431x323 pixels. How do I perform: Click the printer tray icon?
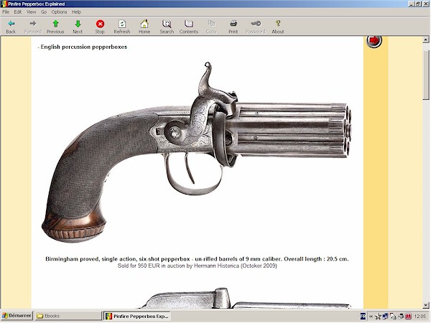click(401, 317)
